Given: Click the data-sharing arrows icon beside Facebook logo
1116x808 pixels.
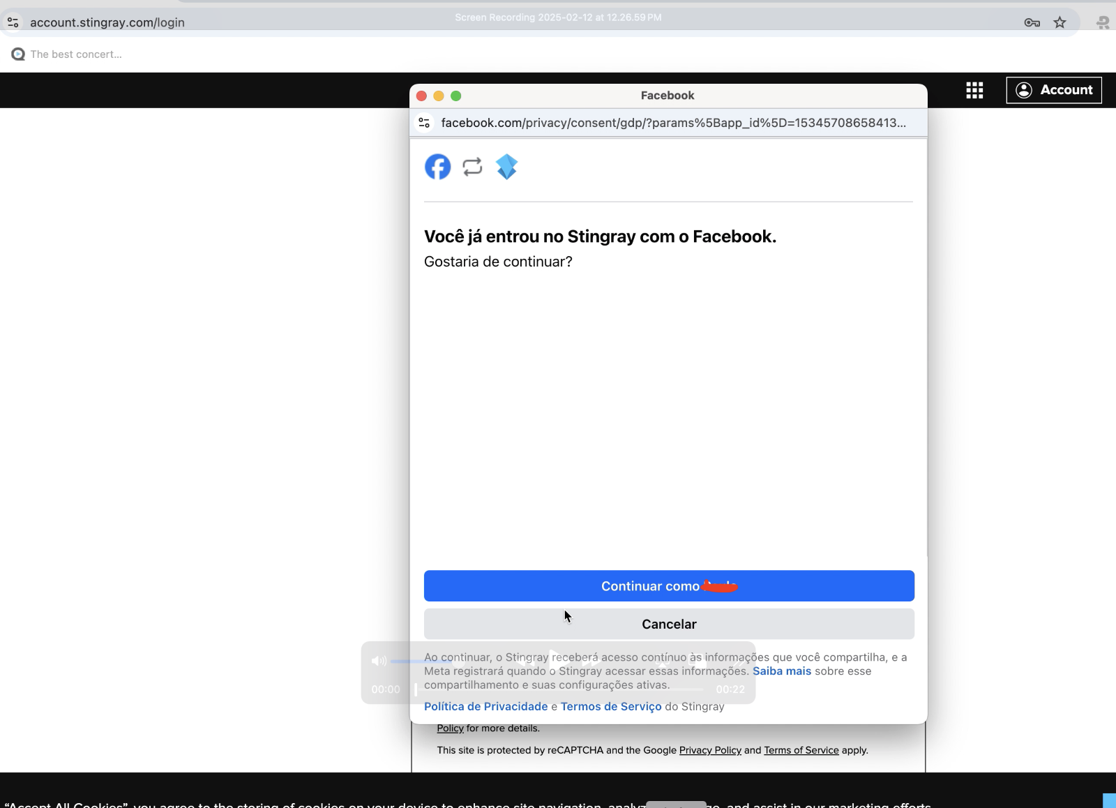Looking at the screenshot, I should click(x=472, y=167).
